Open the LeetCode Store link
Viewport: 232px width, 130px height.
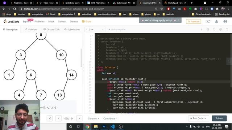[x=87, y=22]
